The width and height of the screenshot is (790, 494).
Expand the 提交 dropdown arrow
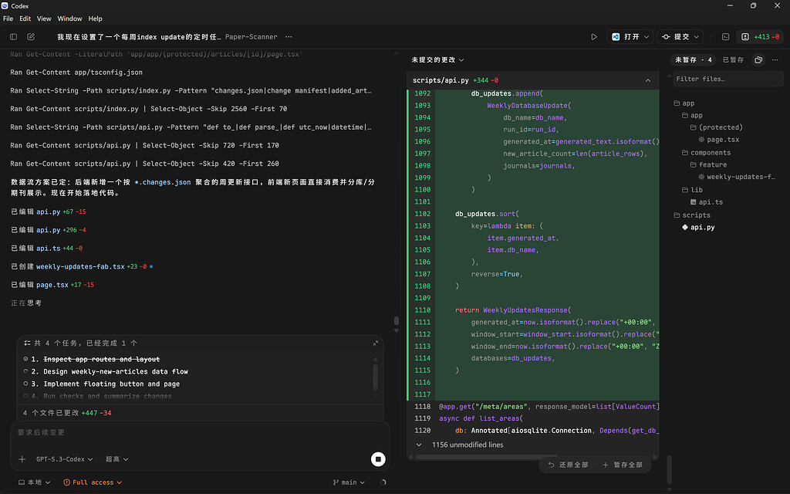[697, 37]
